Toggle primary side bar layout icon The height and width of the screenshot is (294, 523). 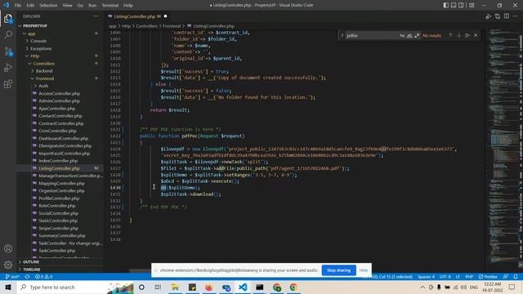pos(446,5)
